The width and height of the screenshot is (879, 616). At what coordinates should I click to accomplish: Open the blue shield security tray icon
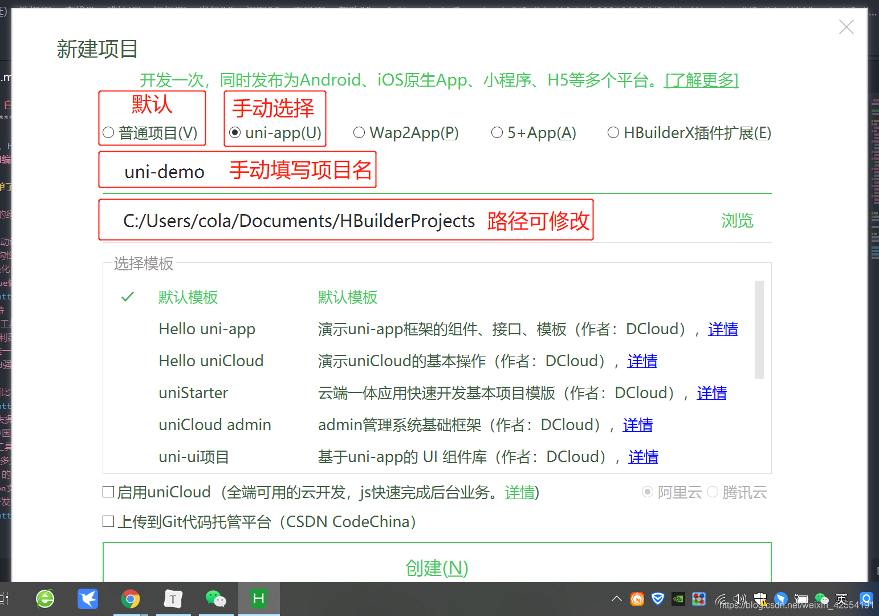tap(658, 599)
